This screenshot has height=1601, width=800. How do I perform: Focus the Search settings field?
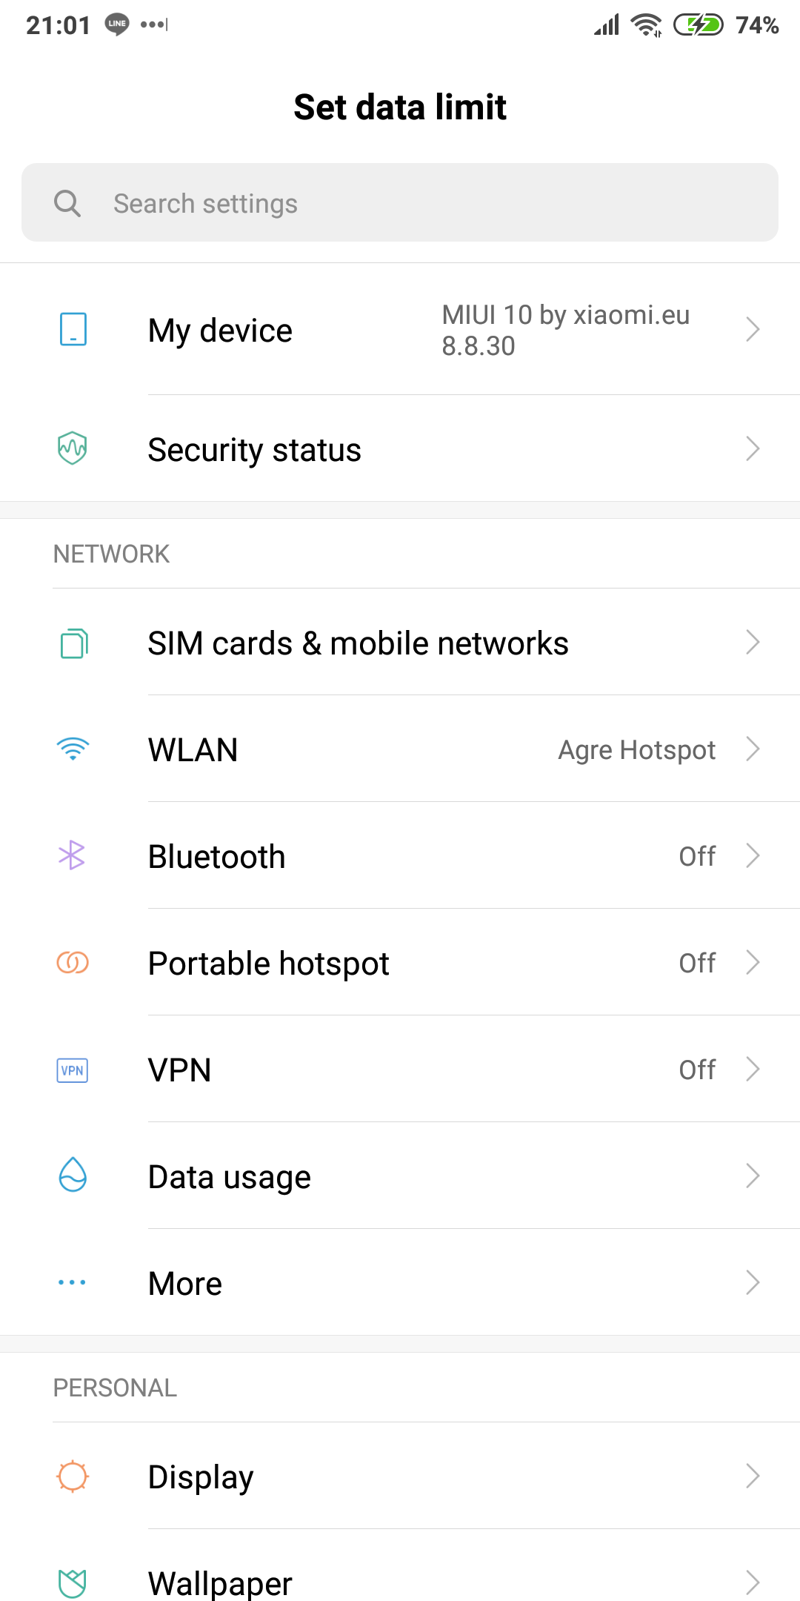coord(400,203)
